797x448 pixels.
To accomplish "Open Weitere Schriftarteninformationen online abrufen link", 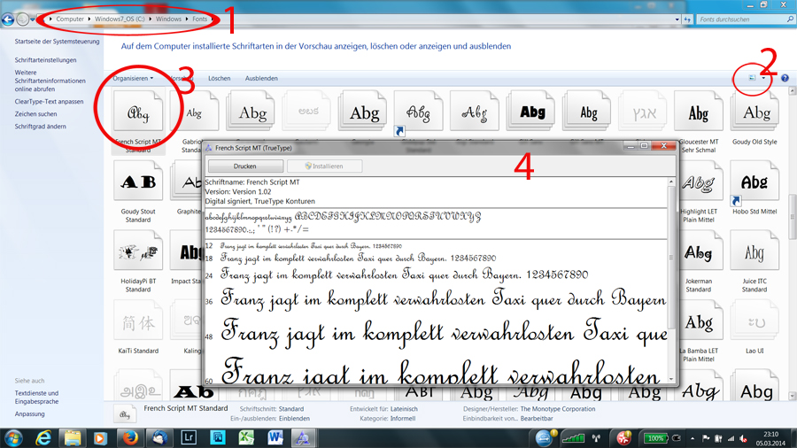I will click(x=50, y=81).
